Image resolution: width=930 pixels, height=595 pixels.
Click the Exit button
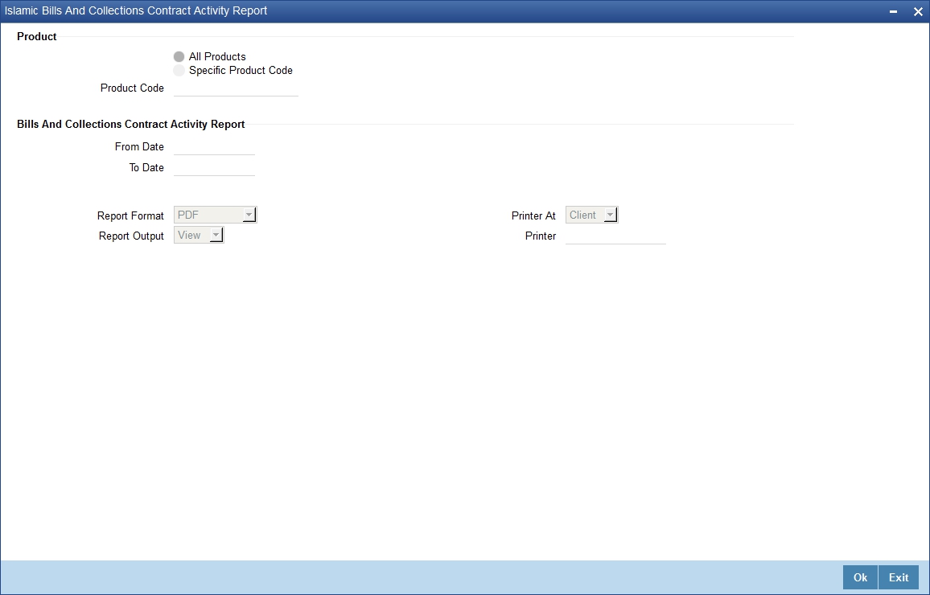pyautogui.click(x=899, y=578)
